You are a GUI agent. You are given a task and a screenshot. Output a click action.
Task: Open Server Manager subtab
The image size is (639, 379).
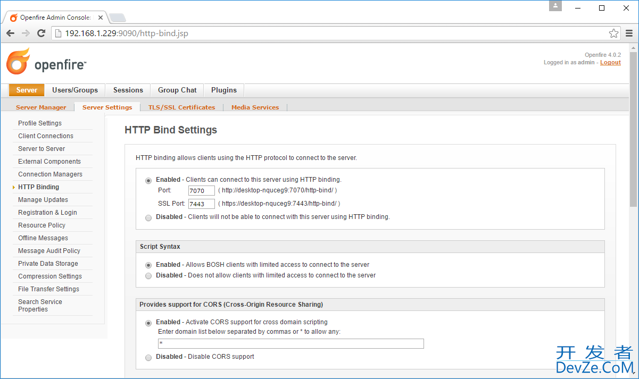[41, 107]
